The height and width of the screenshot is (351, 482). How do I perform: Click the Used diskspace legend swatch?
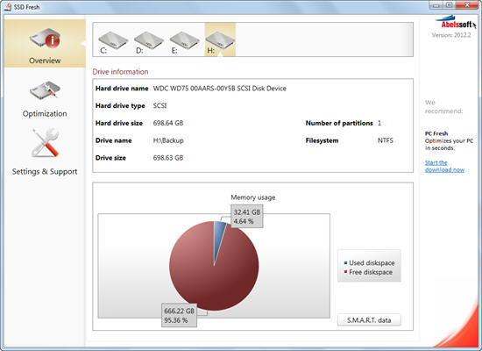(345, 263)
